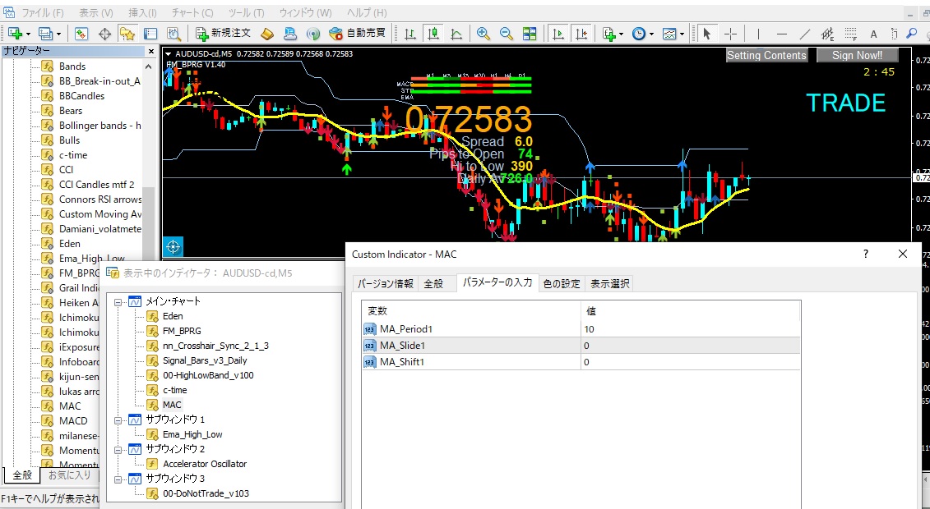
Task: Select Accelerator Oscillator in indicator list
Action: click(204, 464)
